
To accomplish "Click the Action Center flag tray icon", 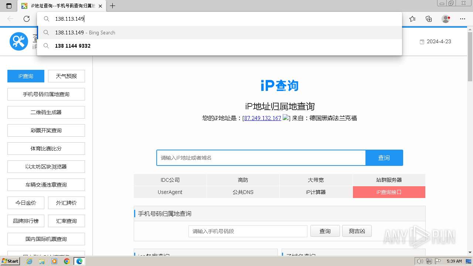I will point(438,261).
